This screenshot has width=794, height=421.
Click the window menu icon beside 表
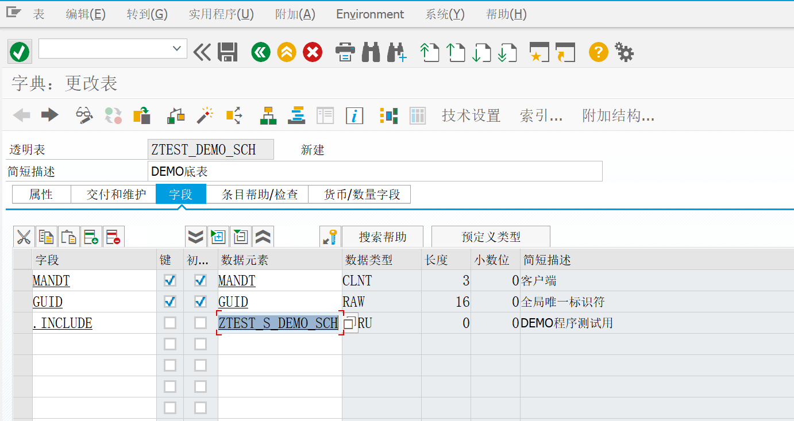coord(13,12)
